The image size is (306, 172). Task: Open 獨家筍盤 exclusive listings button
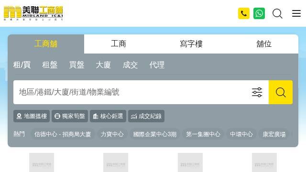click(70, 116)
